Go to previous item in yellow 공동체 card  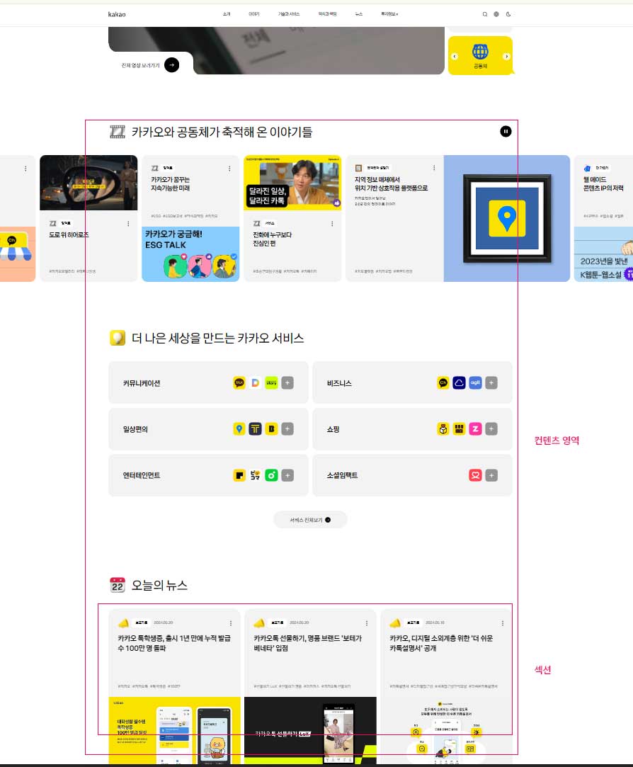click(455, 56)
